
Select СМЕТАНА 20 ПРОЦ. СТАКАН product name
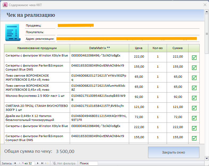coord(37,108)
